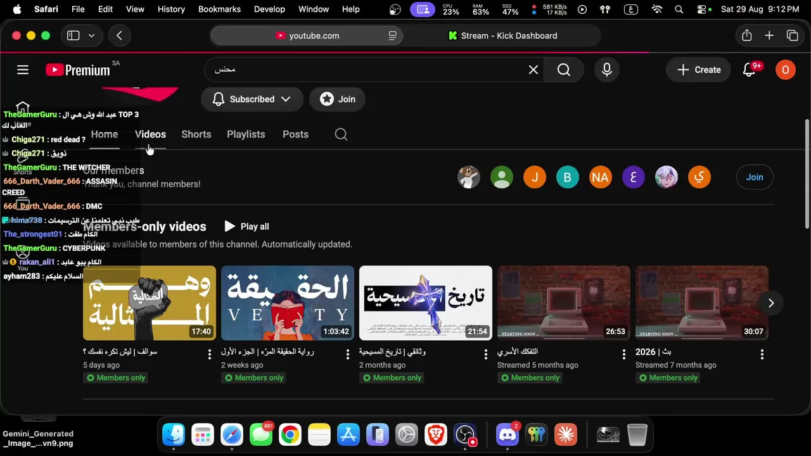Open Safari tab group dropdown chevron
Viewport: 811px width, 456px height.
click(91, 35)
